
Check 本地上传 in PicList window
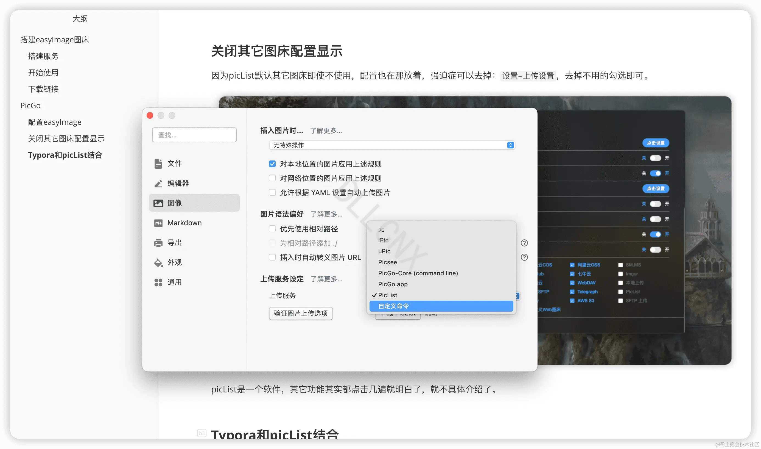(620, 283)
